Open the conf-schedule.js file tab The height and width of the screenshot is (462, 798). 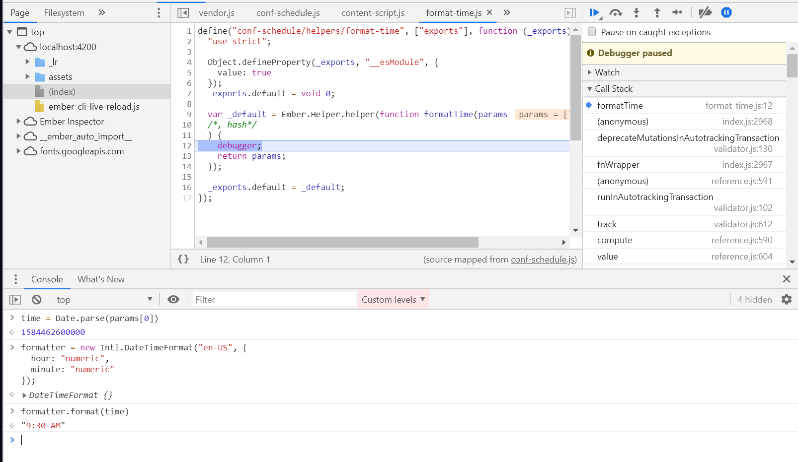pyautogui.click(x=288, y=13)
